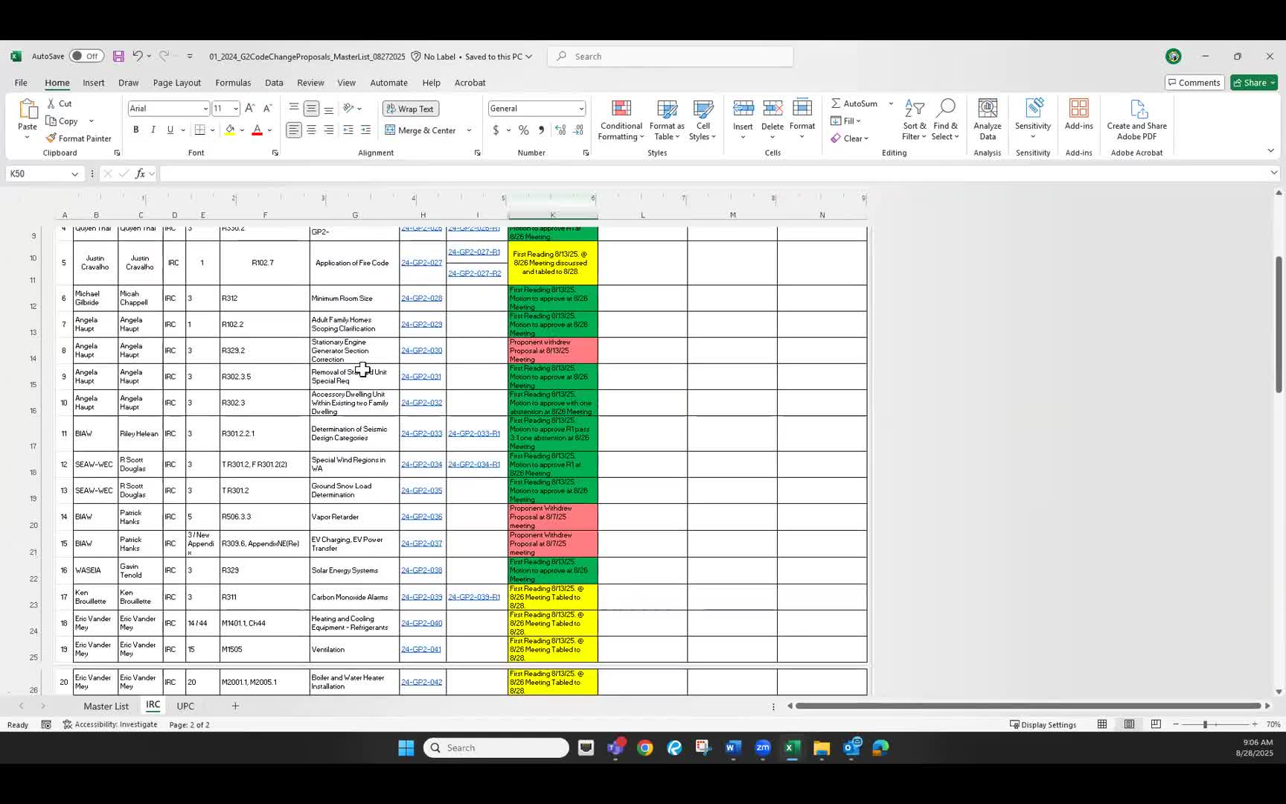Open the Fill Color dropdown arrow
The image size is (1286, 804).
(243, 130)
